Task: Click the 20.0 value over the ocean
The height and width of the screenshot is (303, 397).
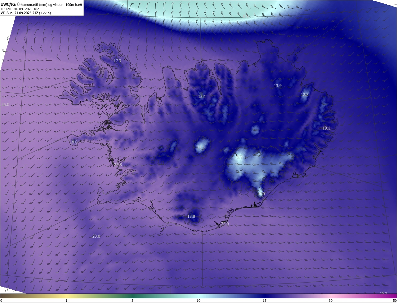Action: (96, 236)
